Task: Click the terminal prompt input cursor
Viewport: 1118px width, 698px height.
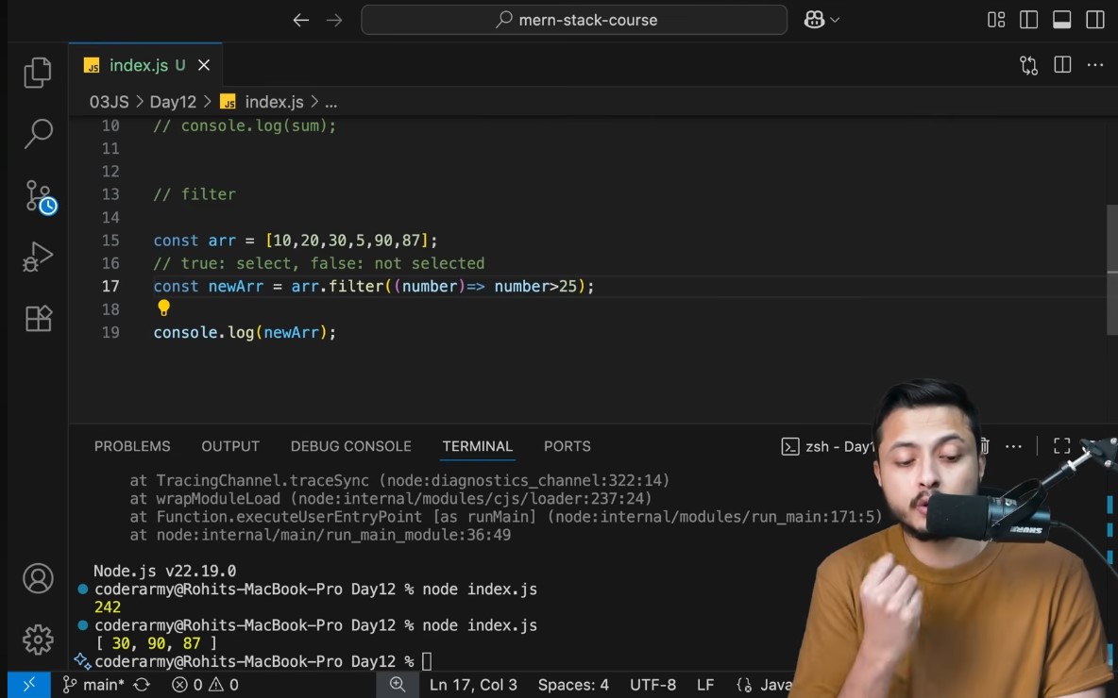Action: (427, 661)
